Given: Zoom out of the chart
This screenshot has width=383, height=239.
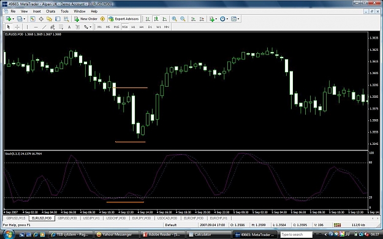Looking at the screenshot, I should point(183,19).
